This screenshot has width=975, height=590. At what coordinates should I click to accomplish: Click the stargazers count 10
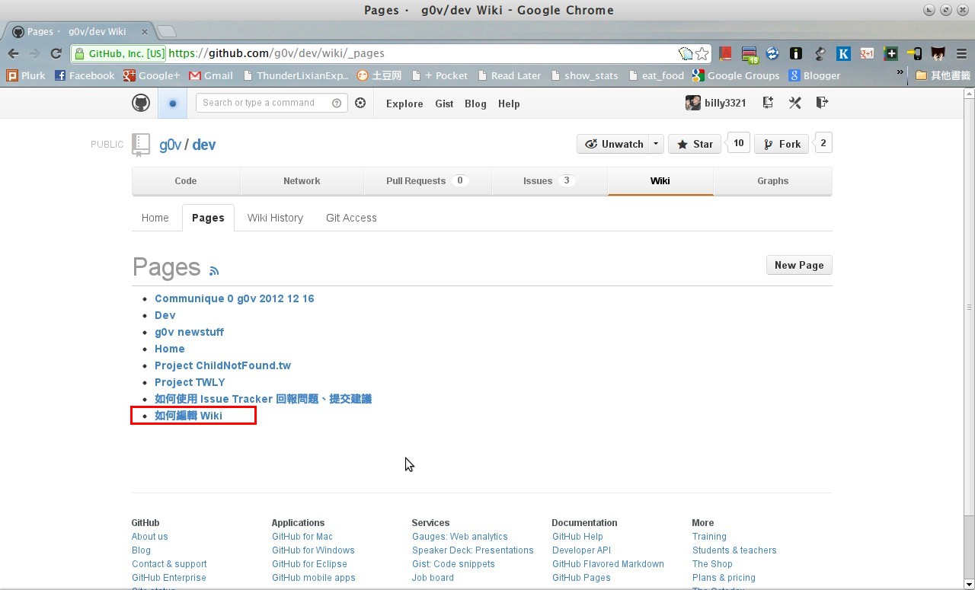pos(738,143)
